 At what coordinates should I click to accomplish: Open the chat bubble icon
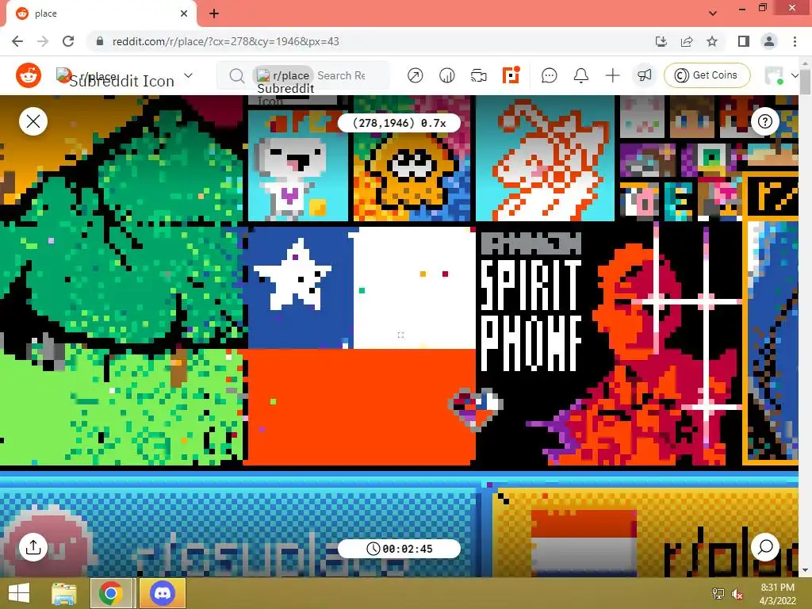tap(549, 75)
